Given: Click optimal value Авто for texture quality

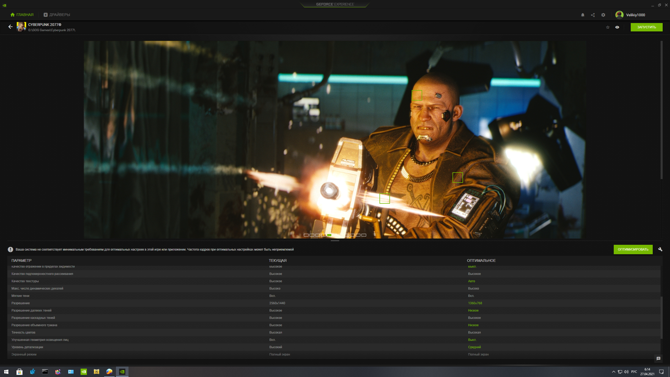Looking at the screenshot, I should 471,281.
